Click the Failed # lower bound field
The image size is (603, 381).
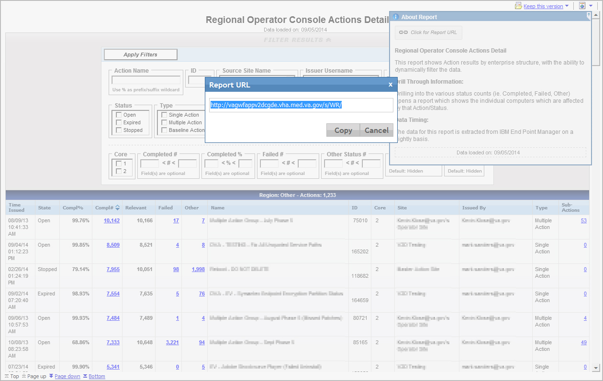point(269,163)
